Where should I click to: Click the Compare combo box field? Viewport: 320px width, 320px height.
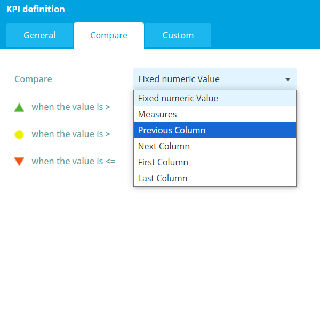click(215, 79)
